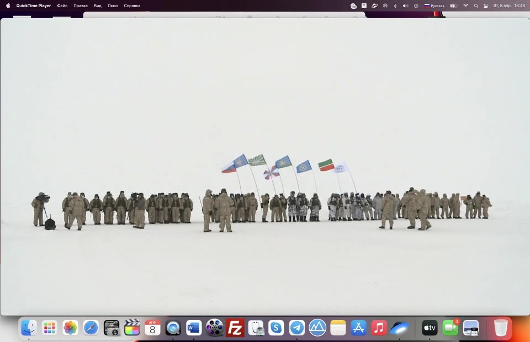Screen dimensions: 530x342
Task: Open the QuickTime Player application menu
Action: tap(34, 6)
